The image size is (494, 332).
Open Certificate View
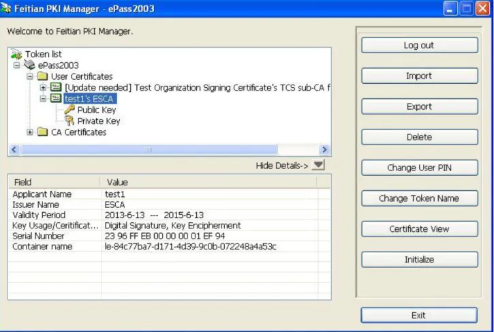tap(420, 229)
